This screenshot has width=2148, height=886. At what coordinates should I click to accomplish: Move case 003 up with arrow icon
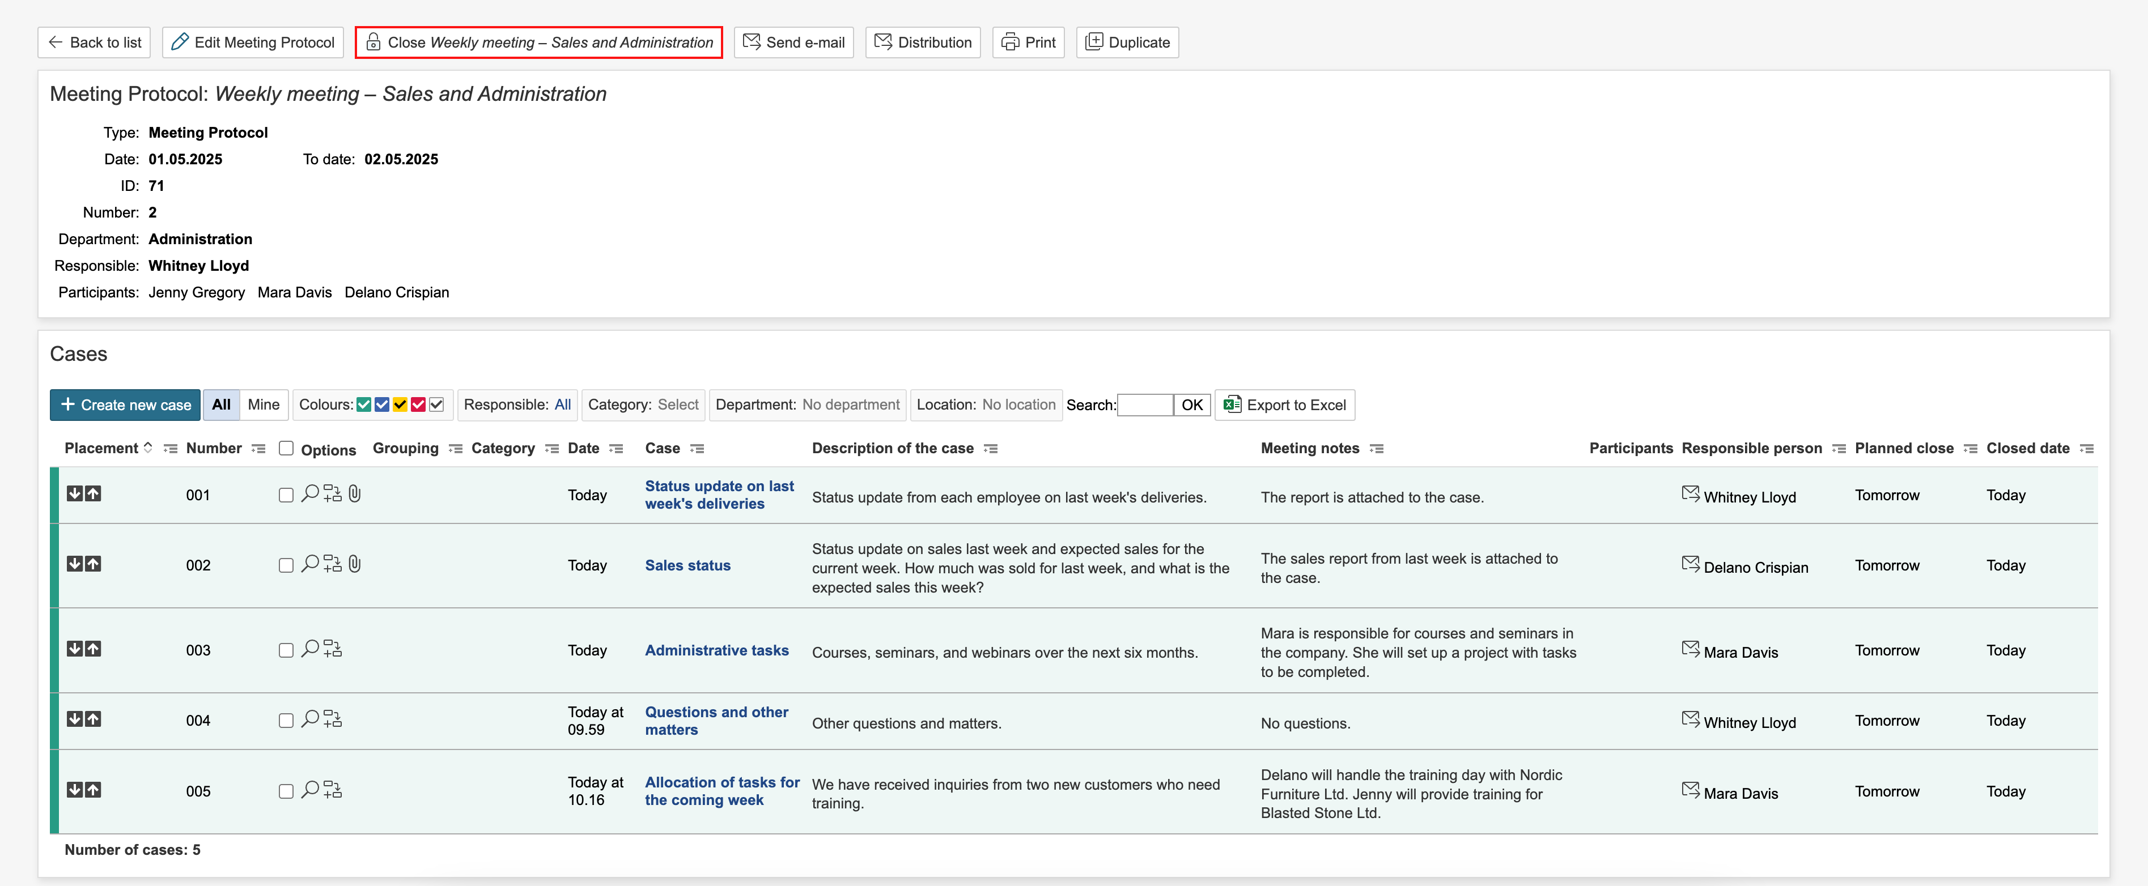[x=94, y=649]
